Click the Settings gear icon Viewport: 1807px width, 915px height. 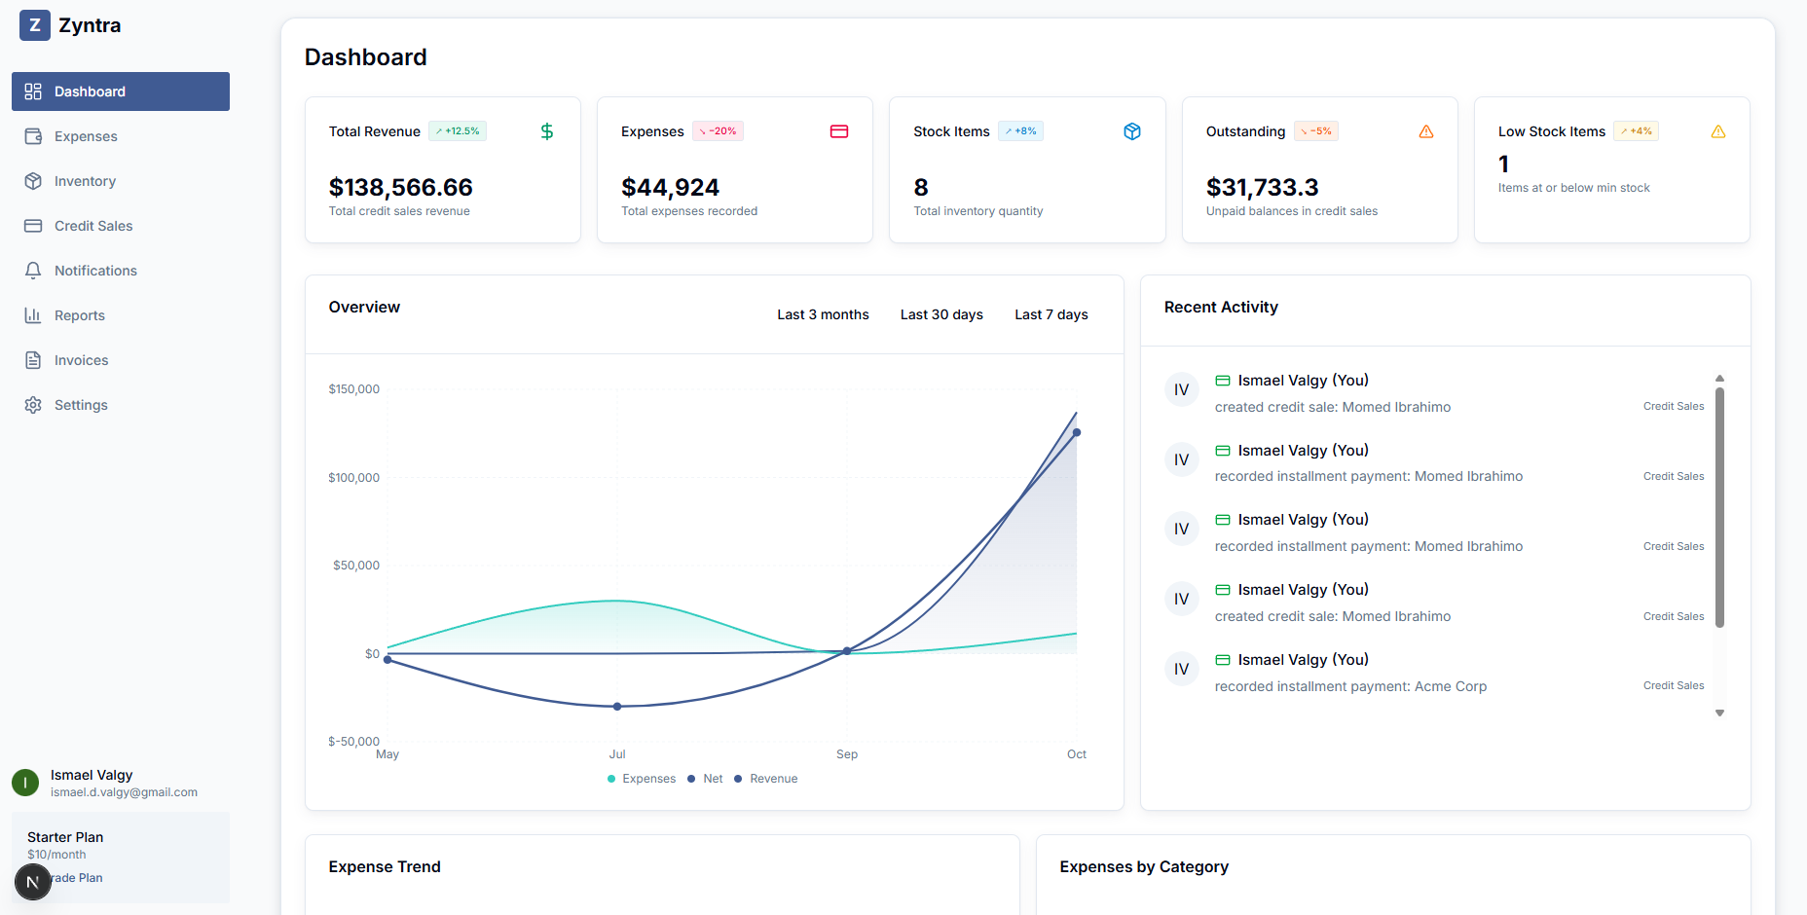point(33,405)
